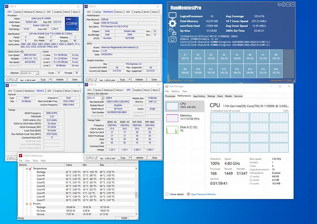Click the DRAM Frequency value 3066.8 MHz
The height and width of the screenshot is (224, 317).
click(52, 113)
